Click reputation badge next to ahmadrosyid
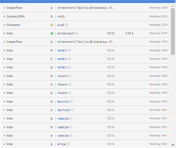 tap(77, 33)
